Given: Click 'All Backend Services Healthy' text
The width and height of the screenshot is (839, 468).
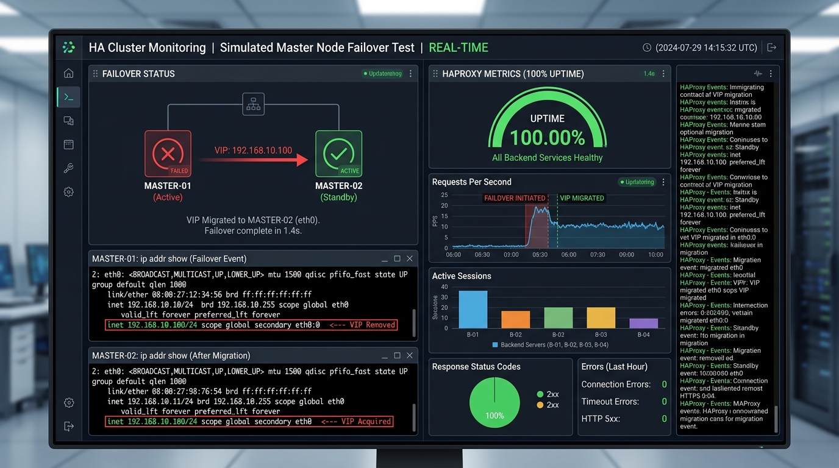Looking at the screenshot, I should point(548,158).
